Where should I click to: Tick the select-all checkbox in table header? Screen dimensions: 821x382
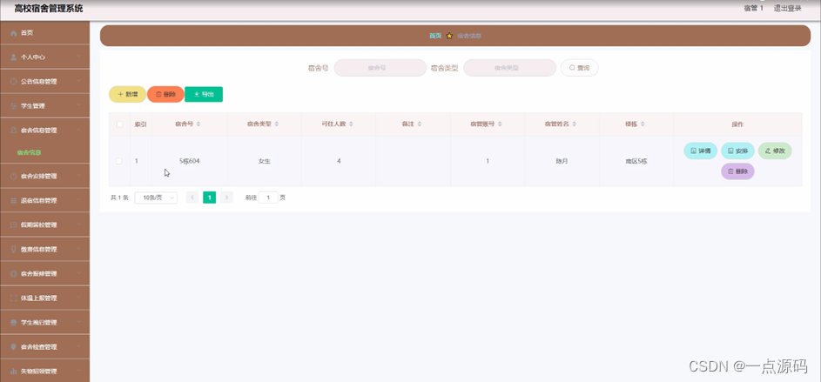pyautogui.click(x=119, y=124)
